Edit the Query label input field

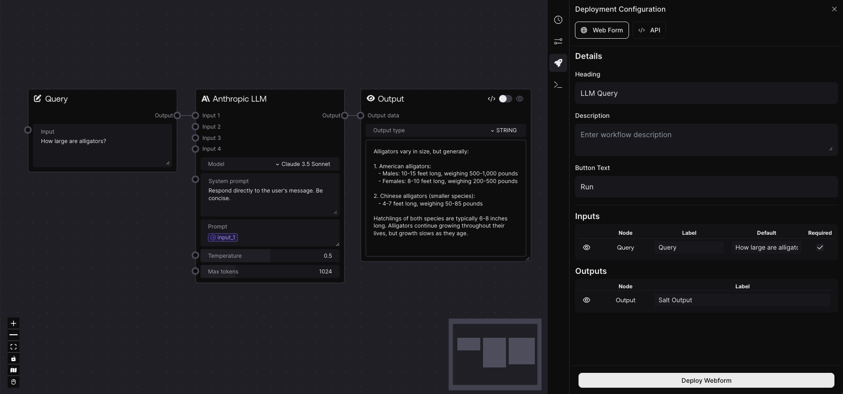pos(689,247)
